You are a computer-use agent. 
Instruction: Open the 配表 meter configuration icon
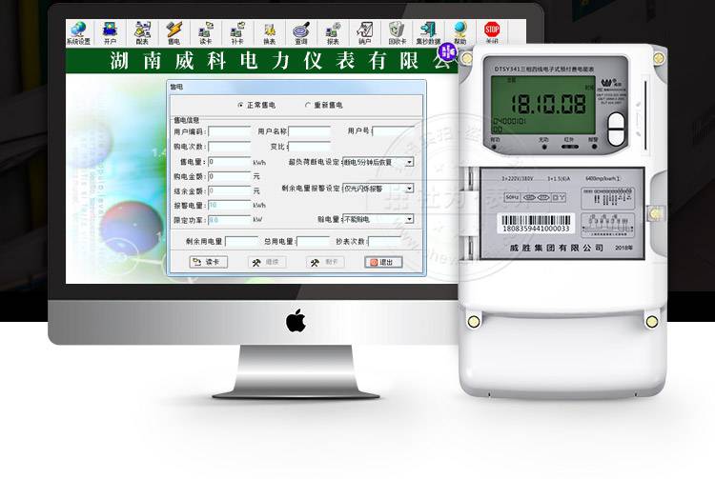point(142,32)
